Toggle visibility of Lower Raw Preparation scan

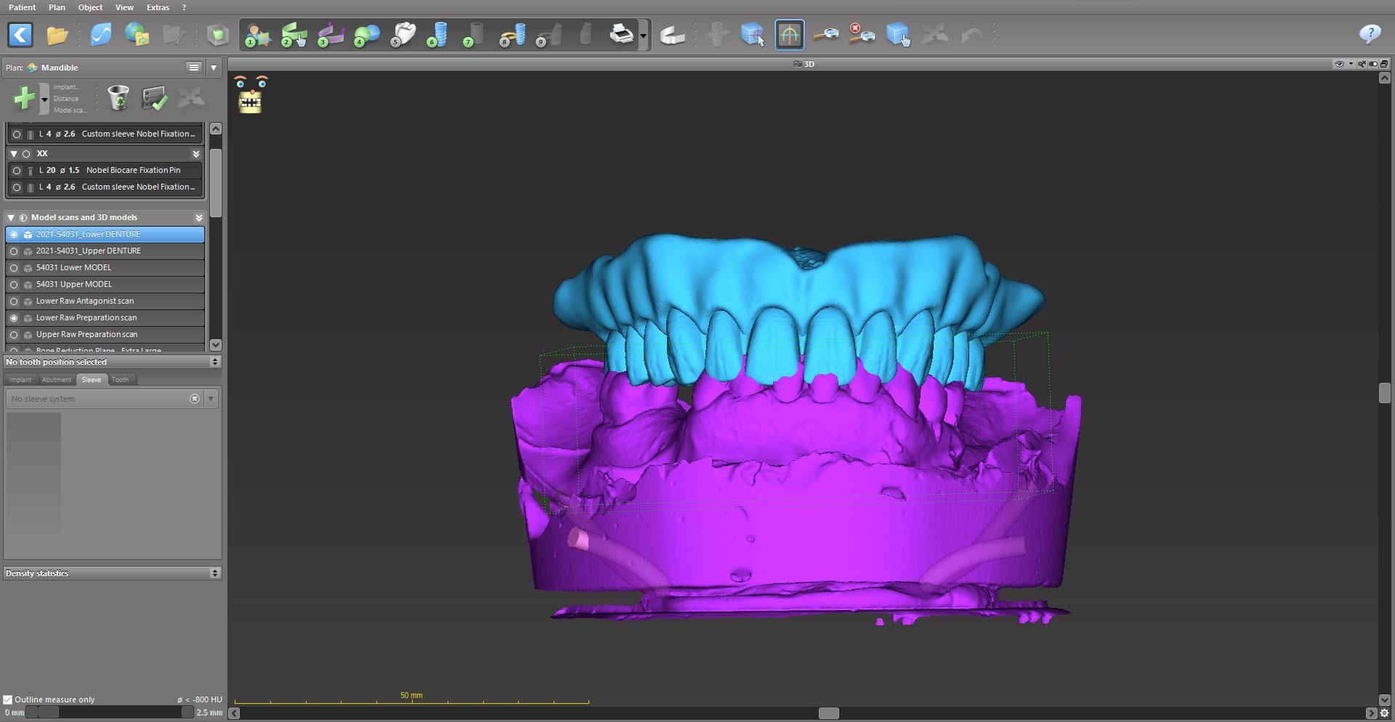click(14, 318)
